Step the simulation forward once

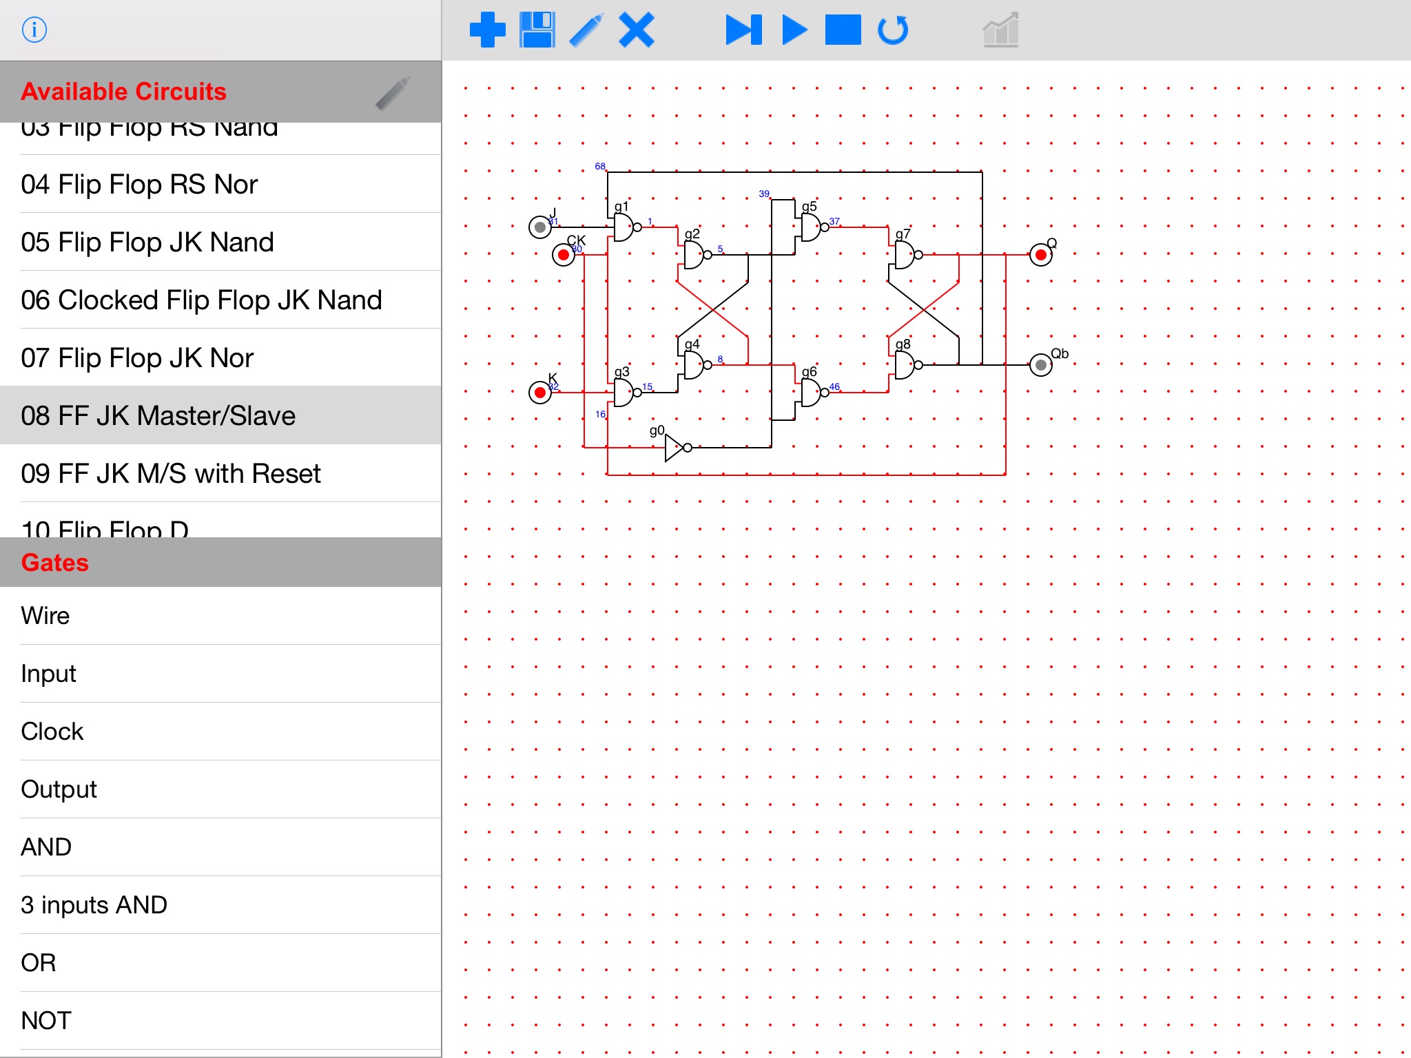[x=744, y=30]
